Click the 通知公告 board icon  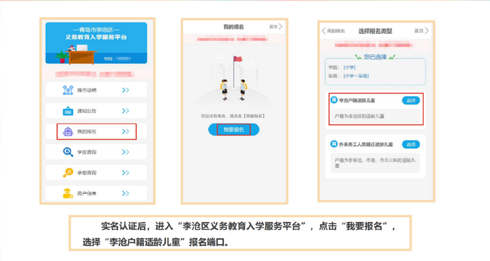pos(68,111)
